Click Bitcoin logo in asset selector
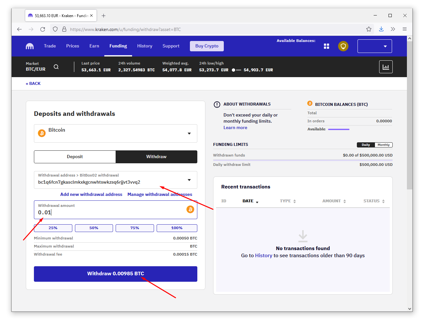 [42, 133]
